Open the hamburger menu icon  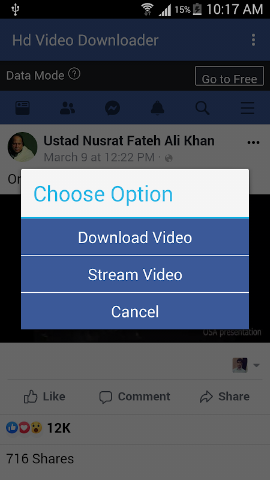click(x=247, y=108)
